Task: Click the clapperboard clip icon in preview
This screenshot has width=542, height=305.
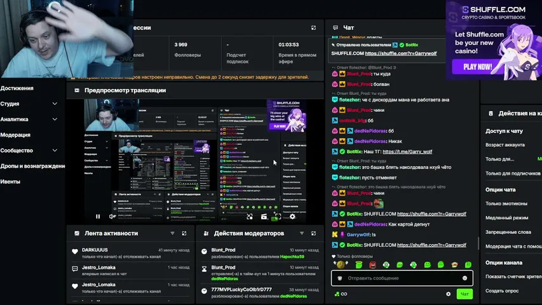Action: (264, 217)
